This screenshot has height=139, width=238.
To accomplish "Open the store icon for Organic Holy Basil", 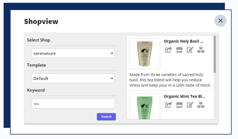I will [179, 50].
